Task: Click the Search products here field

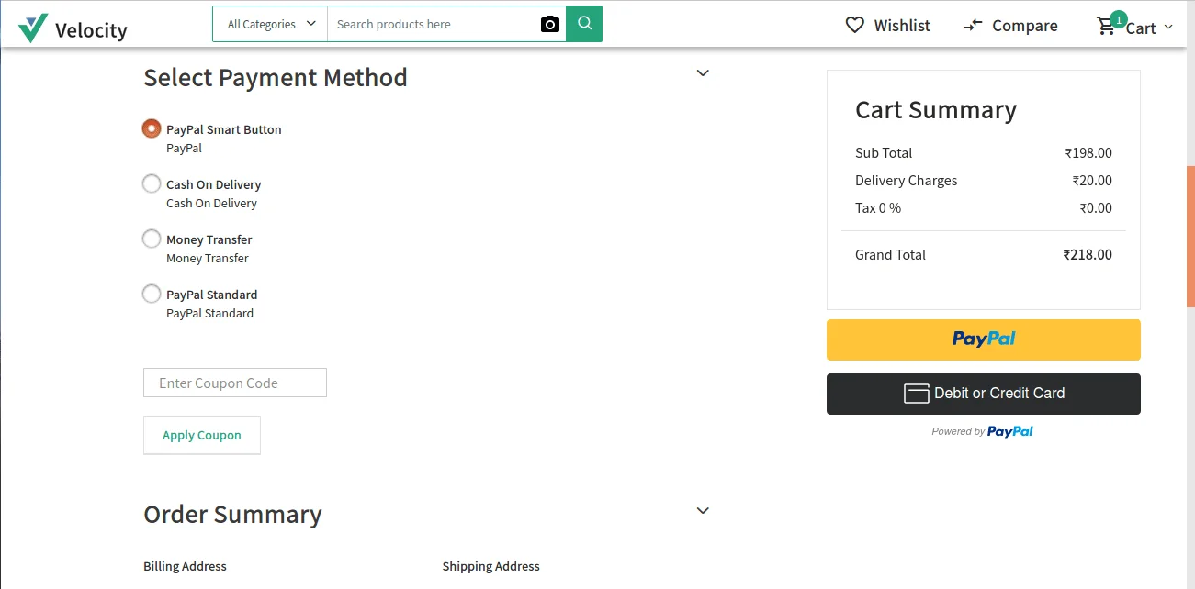Action: pos(432,24)
